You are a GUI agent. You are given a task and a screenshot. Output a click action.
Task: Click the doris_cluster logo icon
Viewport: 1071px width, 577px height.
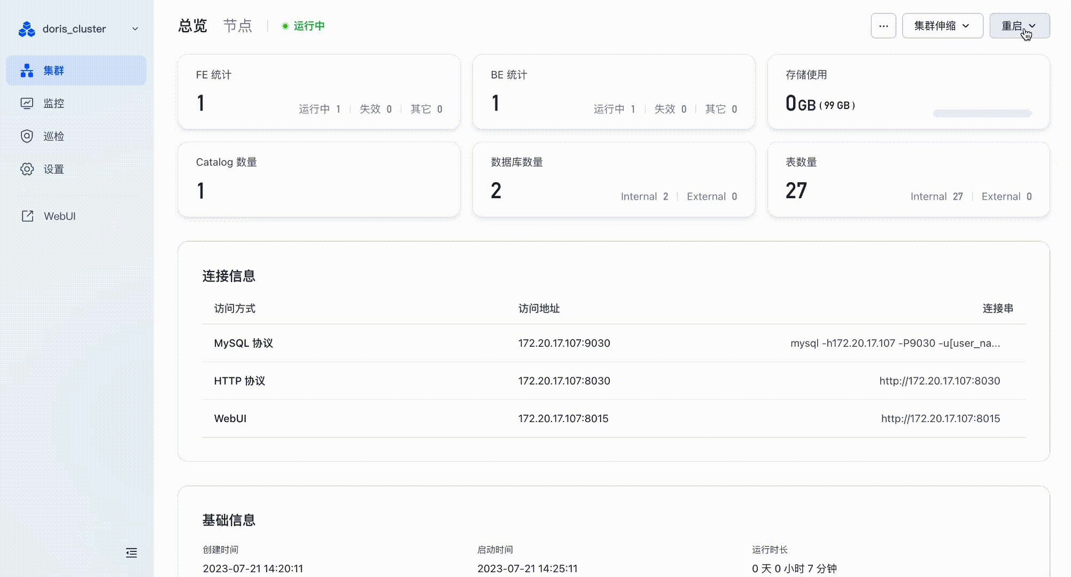point(26,29)
